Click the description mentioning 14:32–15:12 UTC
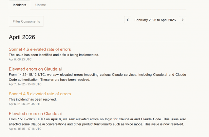Viewport: 209px width, 137px height. (97, 77)
